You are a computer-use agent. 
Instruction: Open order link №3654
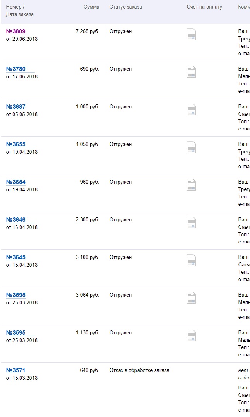click(x=16, y=182)
